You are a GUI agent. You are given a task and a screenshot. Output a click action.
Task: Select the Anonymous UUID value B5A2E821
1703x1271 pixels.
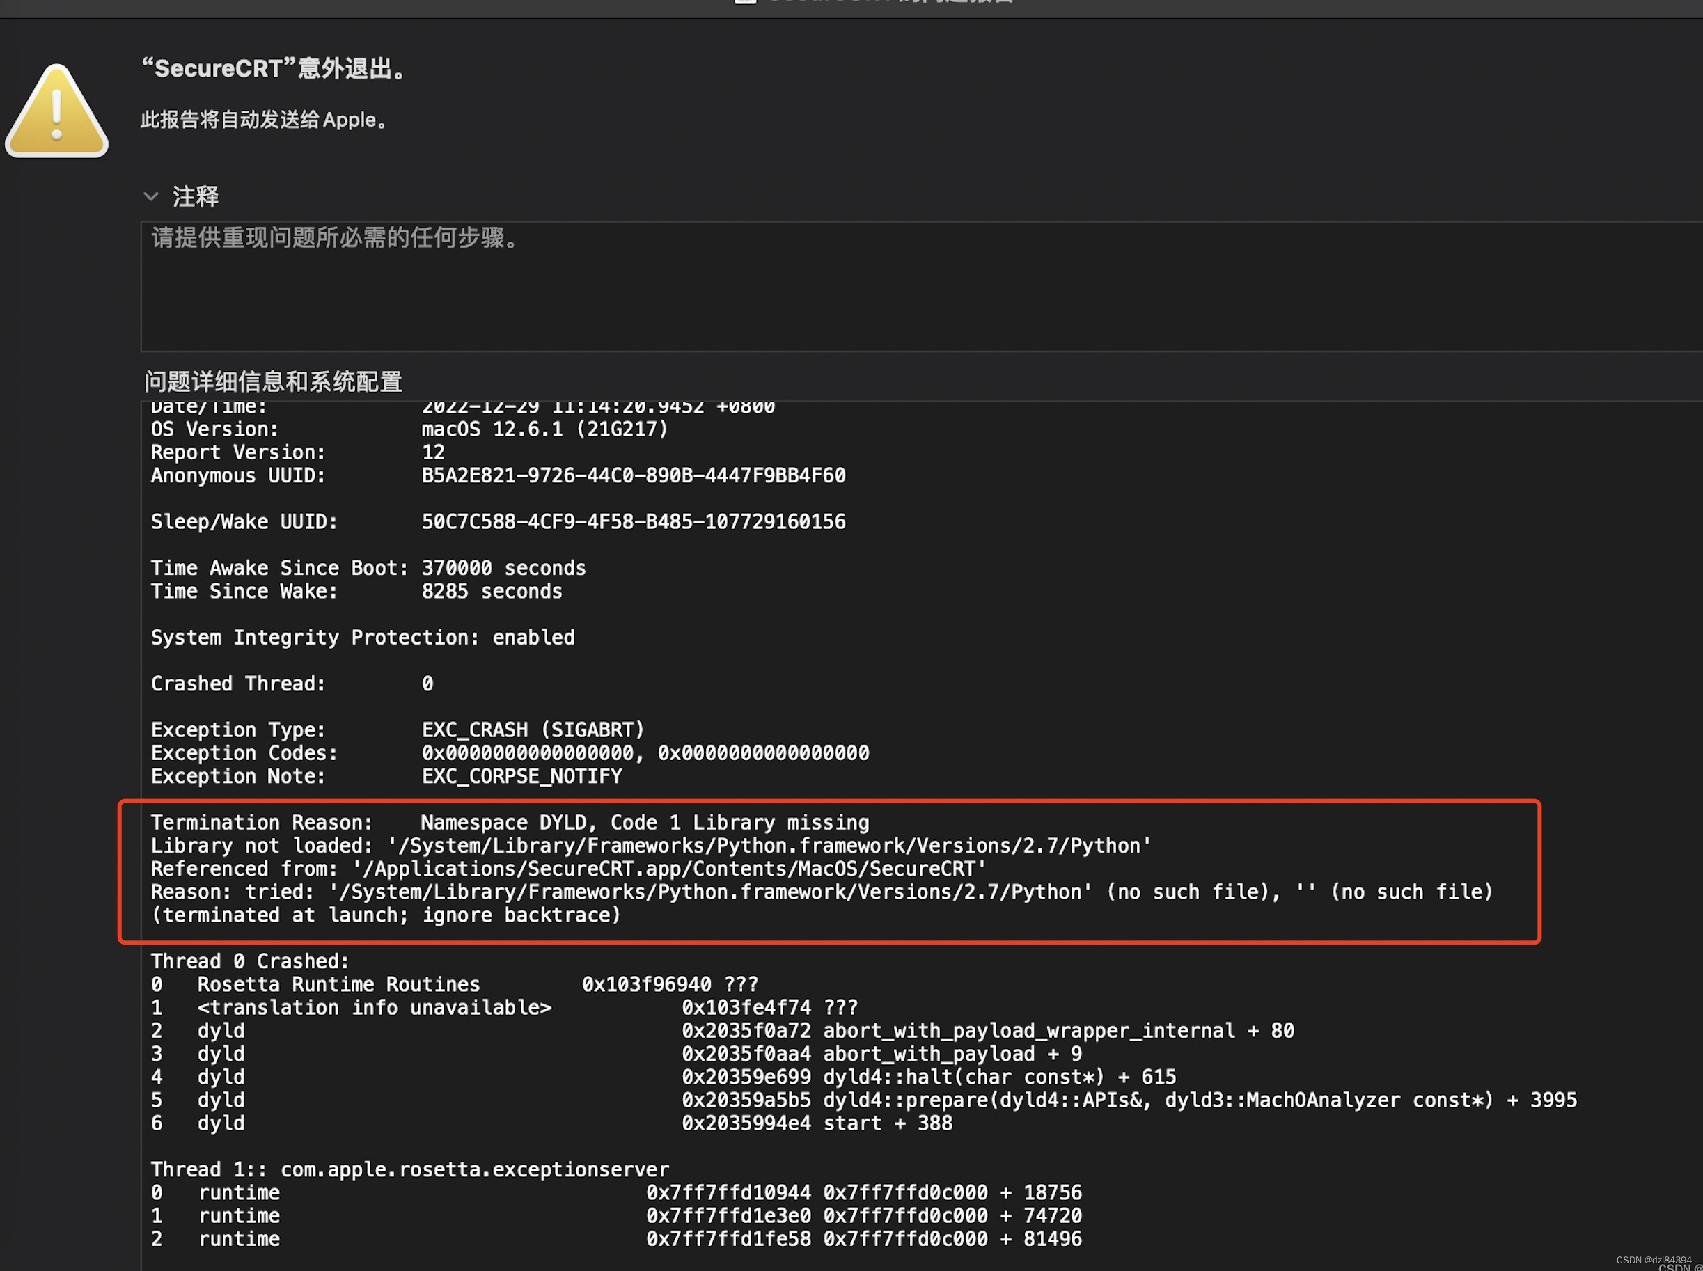coord(634,475)
